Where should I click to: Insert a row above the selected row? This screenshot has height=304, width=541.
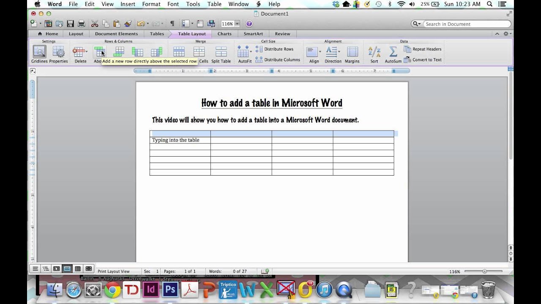tap(99, 52)
